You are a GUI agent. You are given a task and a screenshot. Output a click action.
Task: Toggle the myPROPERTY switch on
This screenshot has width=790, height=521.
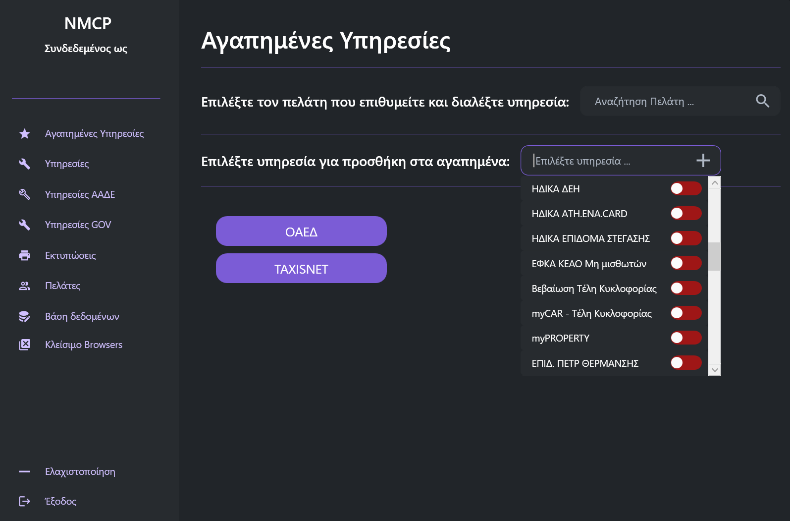tap(685, 338)
